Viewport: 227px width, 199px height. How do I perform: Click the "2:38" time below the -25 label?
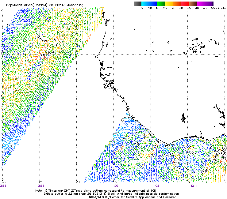41,186
